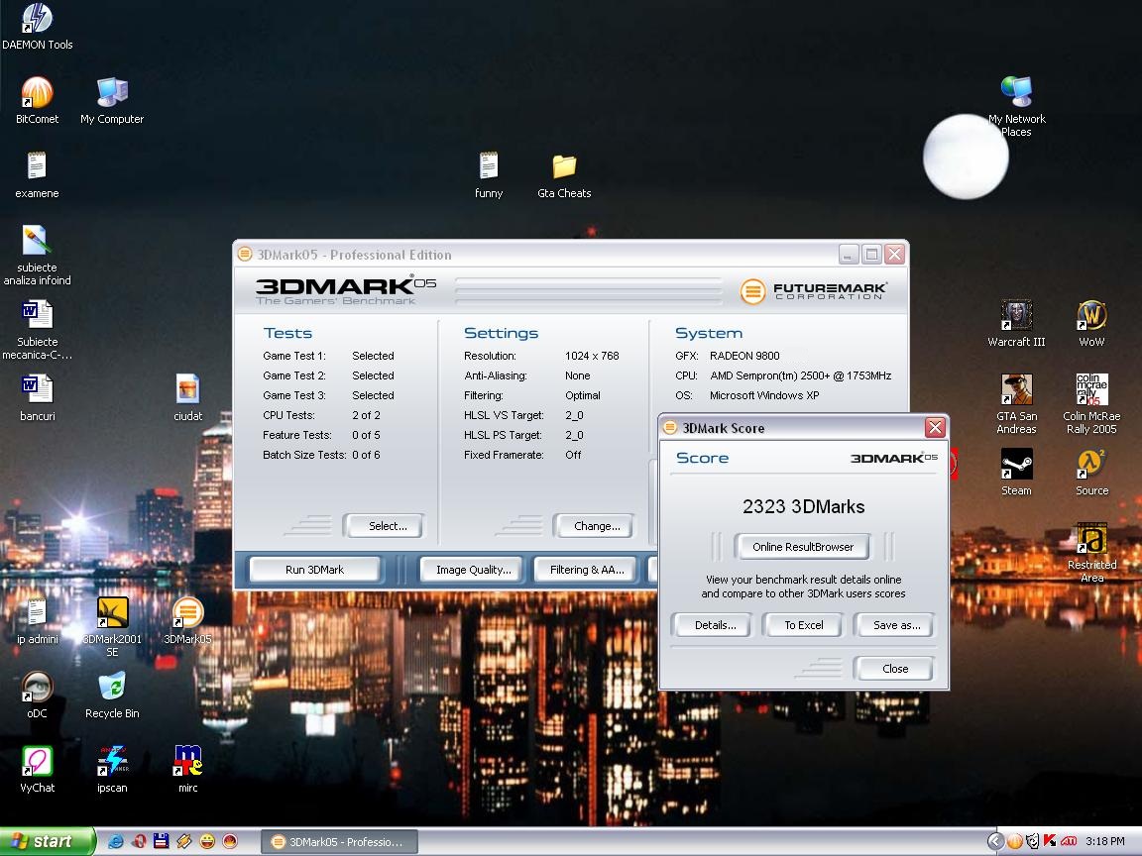
Task: Click Details... in 3DMark Score
Action: point(712,625)
